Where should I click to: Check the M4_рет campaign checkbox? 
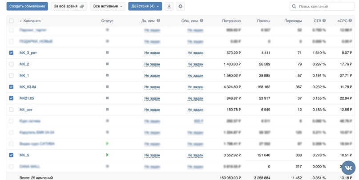(x=11, y=110)
